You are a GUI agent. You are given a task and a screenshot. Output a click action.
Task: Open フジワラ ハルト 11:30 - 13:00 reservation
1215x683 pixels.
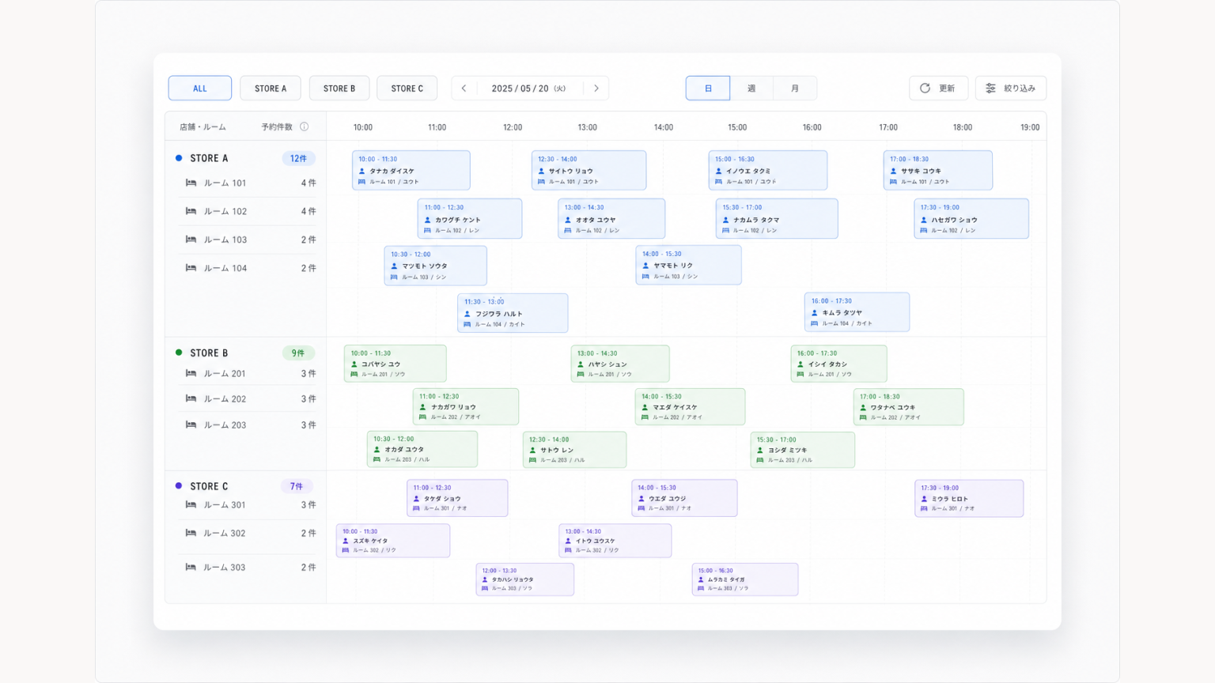tap(513, 313)
